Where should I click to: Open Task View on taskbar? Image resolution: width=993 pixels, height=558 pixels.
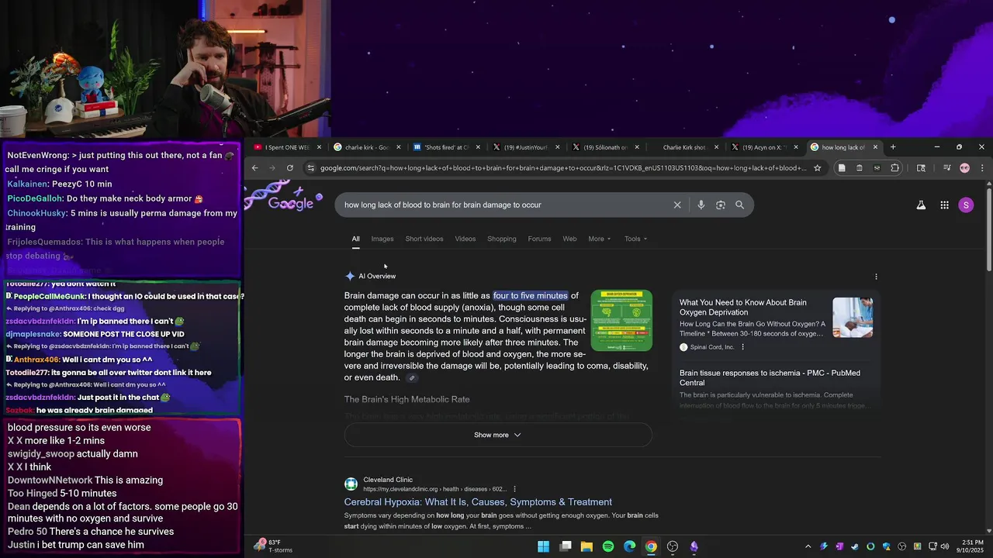[566, 546]
